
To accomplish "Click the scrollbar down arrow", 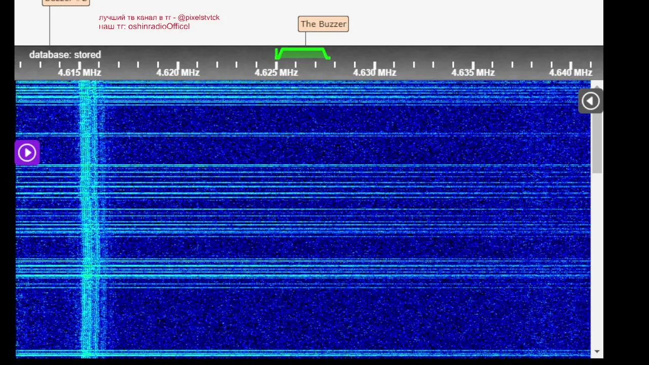I will point(597,351).
